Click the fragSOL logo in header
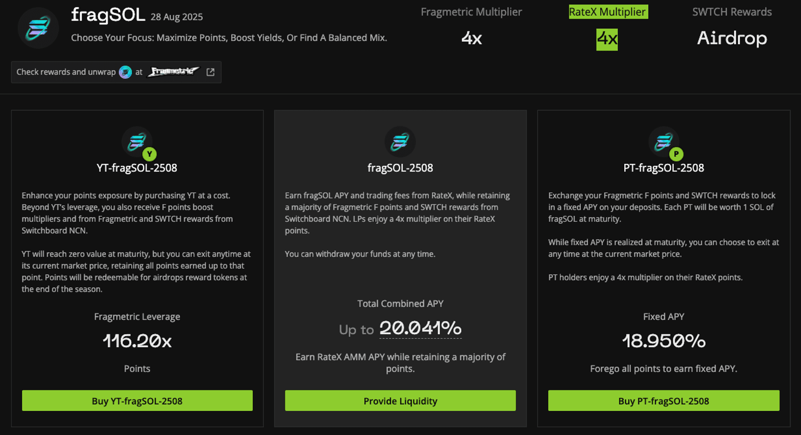 (x=38, y=28)
